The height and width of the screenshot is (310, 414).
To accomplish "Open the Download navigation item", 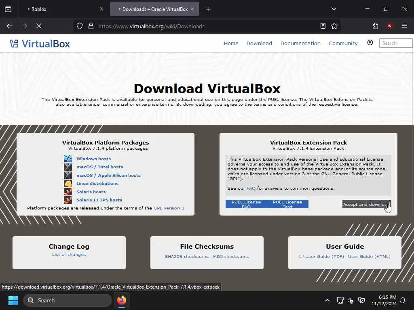I will click(259, 43).
